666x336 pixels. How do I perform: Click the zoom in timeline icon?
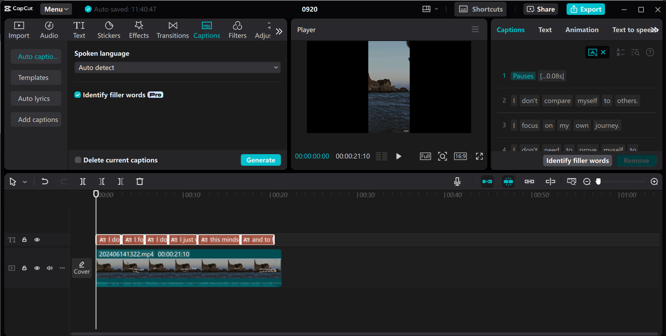654,181
